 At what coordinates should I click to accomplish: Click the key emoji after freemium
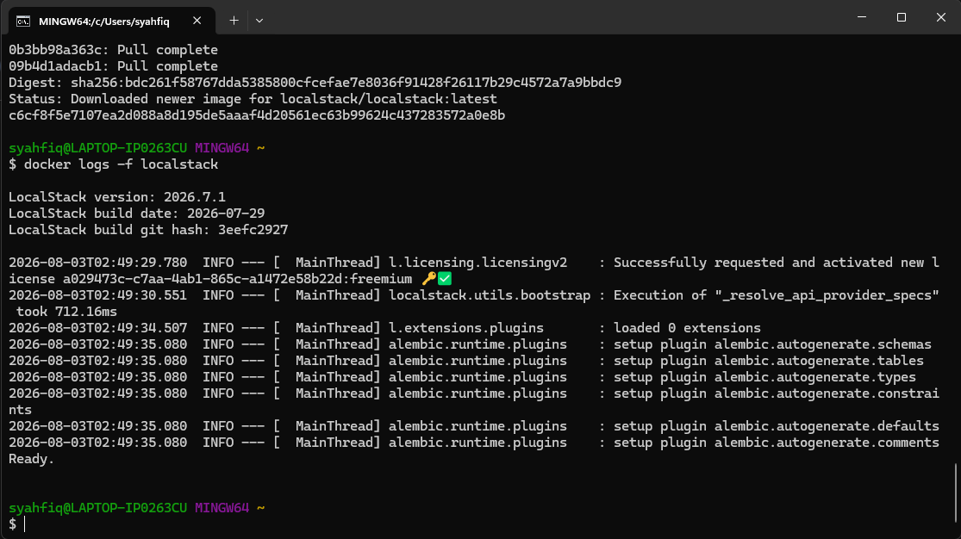click(x=429, y=279)
